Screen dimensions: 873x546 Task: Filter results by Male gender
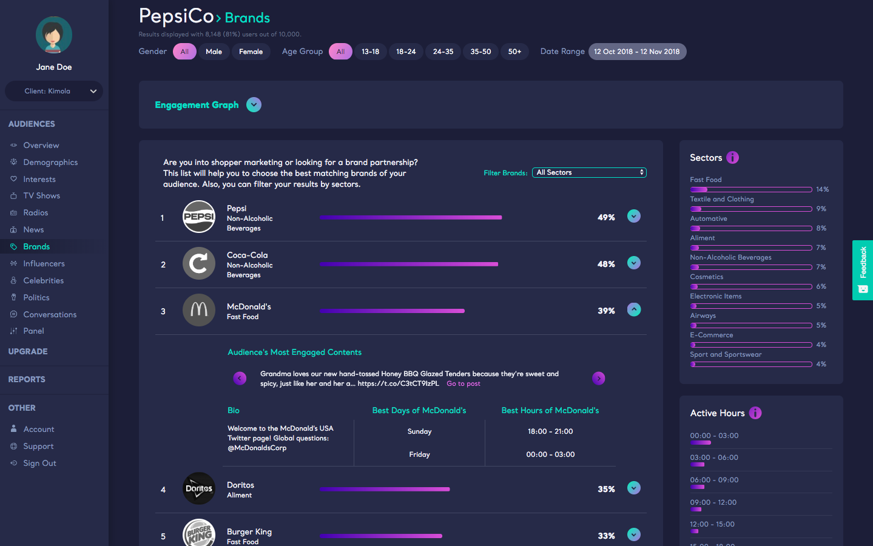(214, 52)
